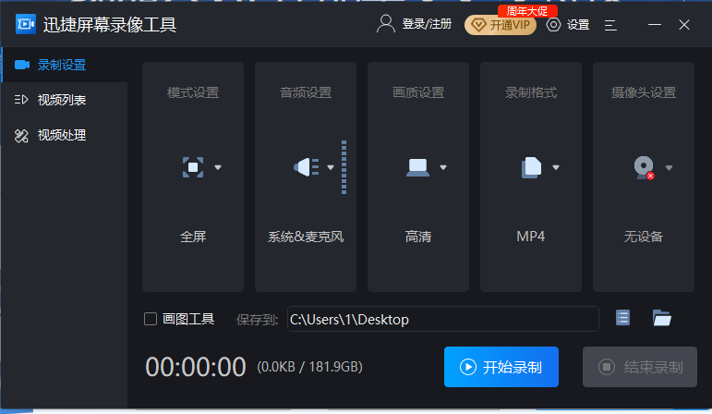Click the 录制格式 card heading
This screenshot has width=712, height=414.
pyautogui.click(x=531, y=92)
